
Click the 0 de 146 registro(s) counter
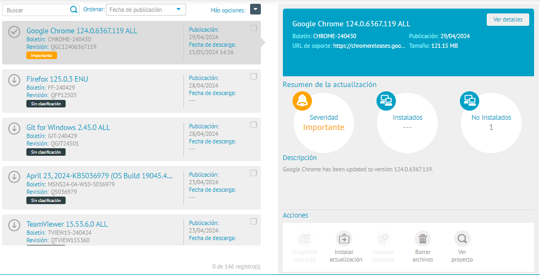tap(236, 267)
